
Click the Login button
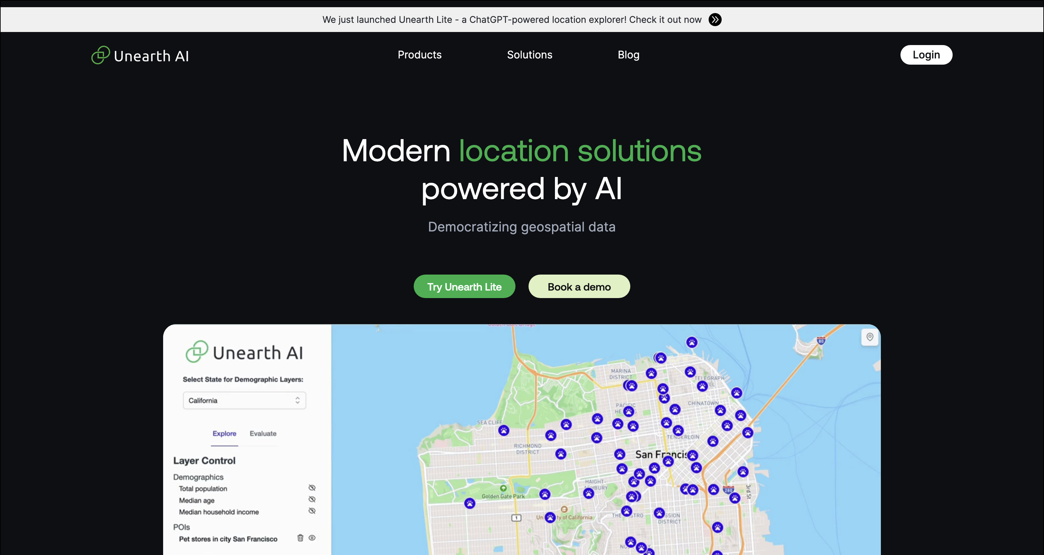point(926,55)
